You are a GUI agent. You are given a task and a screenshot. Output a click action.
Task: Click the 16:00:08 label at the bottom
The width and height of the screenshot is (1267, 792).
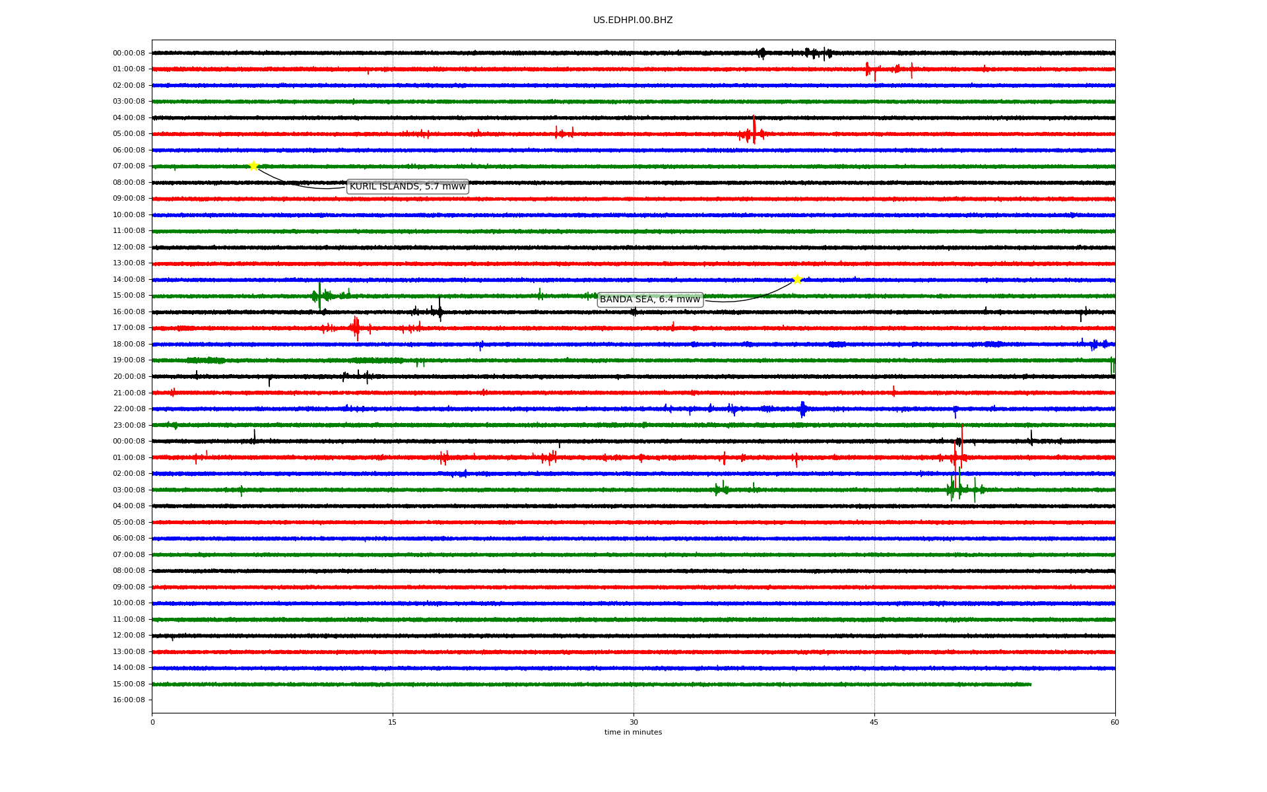(129, 700)
